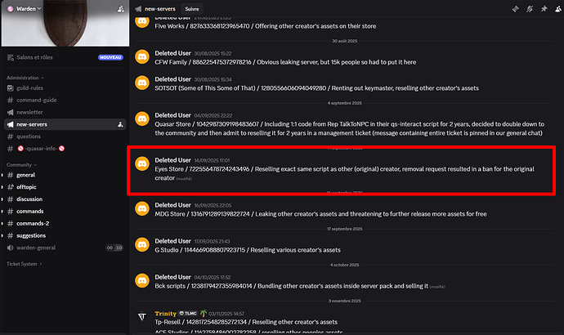Click add member icon on new-servers channel
Screen dimensions: 564x335
(121, 125)
